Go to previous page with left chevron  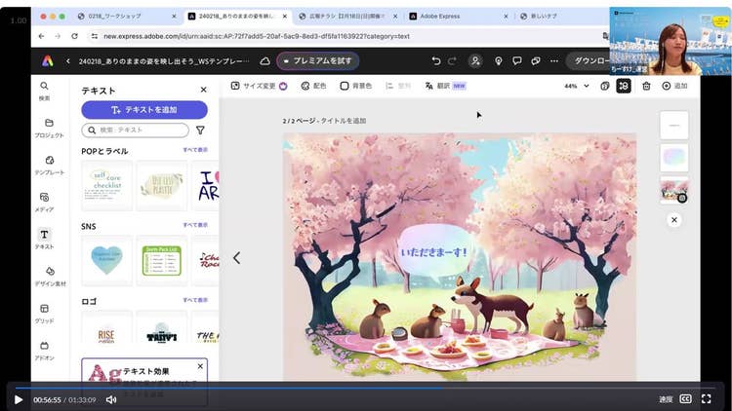click(x=237, y=258)
